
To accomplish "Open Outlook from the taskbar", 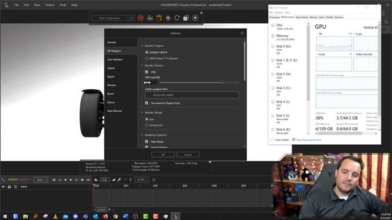I will click(96, 216).
